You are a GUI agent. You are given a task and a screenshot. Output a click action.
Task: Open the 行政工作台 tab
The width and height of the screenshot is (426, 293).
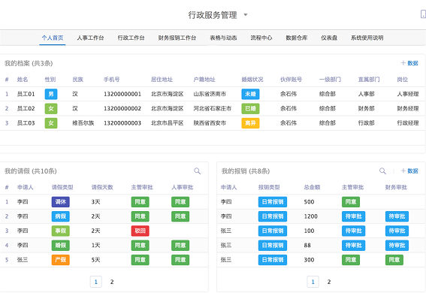(x=131, y=38)
